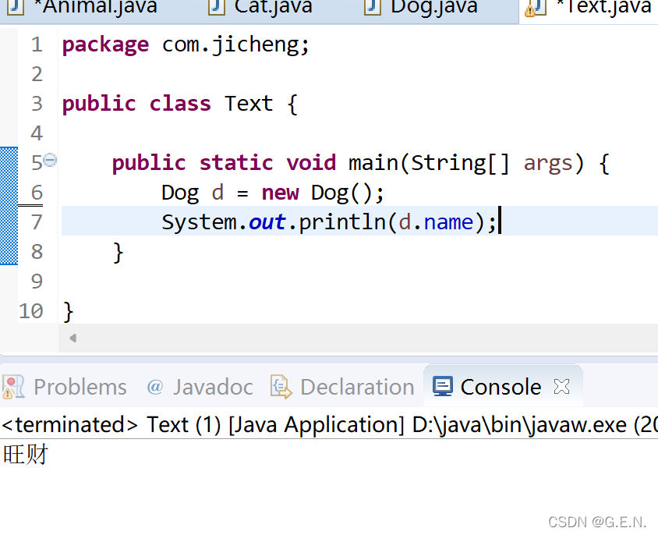Click line number 2 in the gutter
Image resolution: width=658 pixels, height=535 pixels.
[37, 74]
